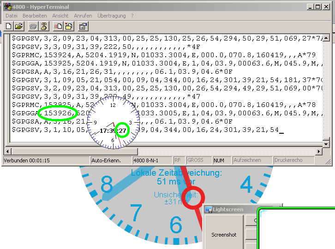The image size is (335, 249).
Task: Click the $GPRMC,153924 terminal line
Action: tap(164, 55)
